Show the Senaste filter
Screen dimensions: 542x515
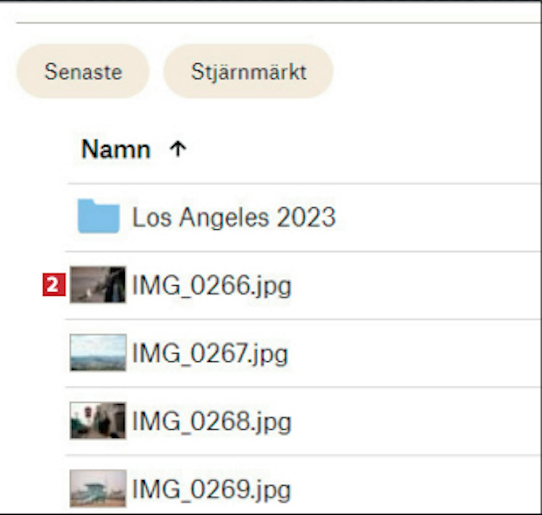click(x=83, y=71)
